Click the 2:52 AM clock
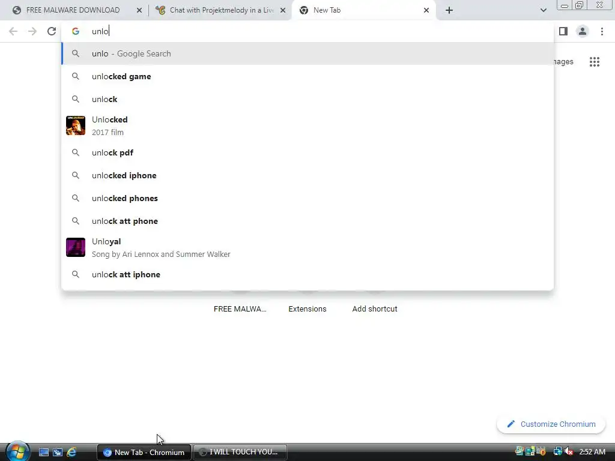This screenshot has width=615, height=461. point(592,452)
